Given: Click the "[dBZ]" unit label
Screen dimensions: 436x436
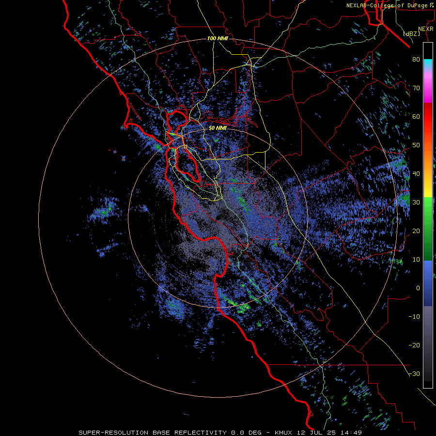Looking at the screenshot, I should pyautogui.click(x=411, y=33).
